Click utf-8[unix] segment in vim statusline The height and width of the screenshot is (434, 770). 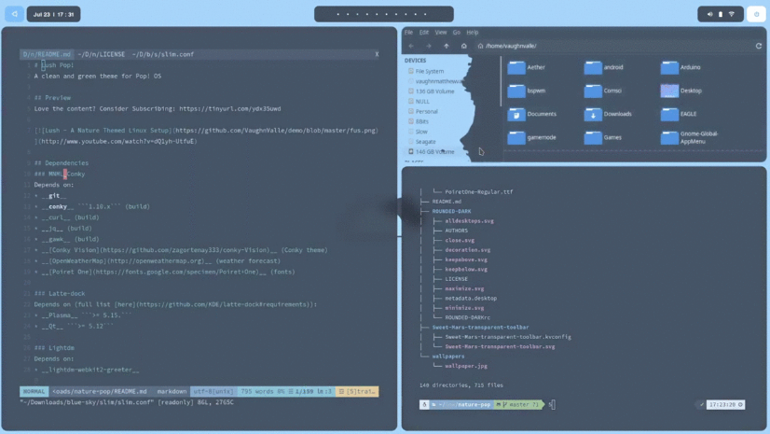[213, 392]
